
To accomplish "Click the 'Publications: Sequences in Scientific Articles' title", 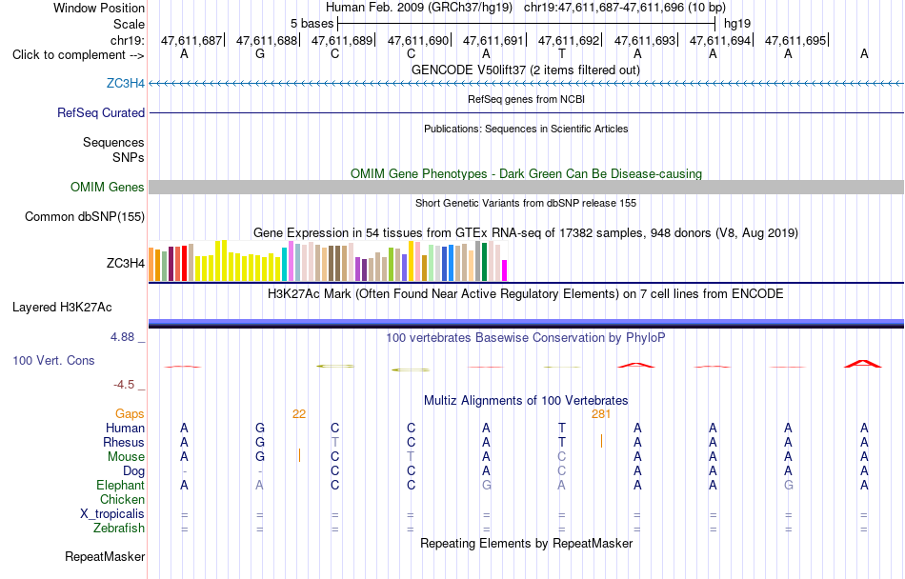I will point(526,129).
